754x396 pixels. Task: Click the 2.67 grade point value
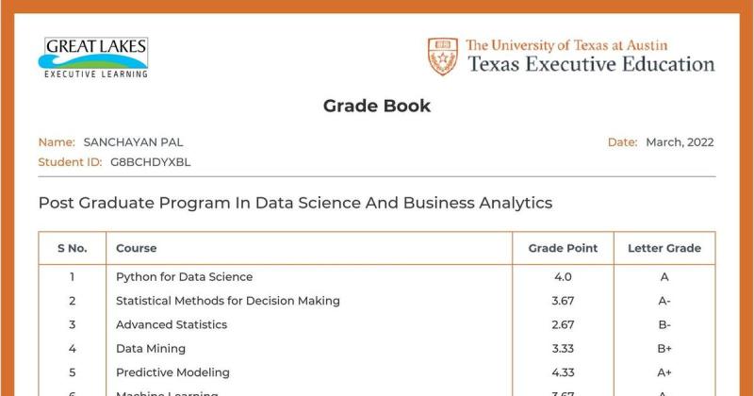click(x=563, y=324)
